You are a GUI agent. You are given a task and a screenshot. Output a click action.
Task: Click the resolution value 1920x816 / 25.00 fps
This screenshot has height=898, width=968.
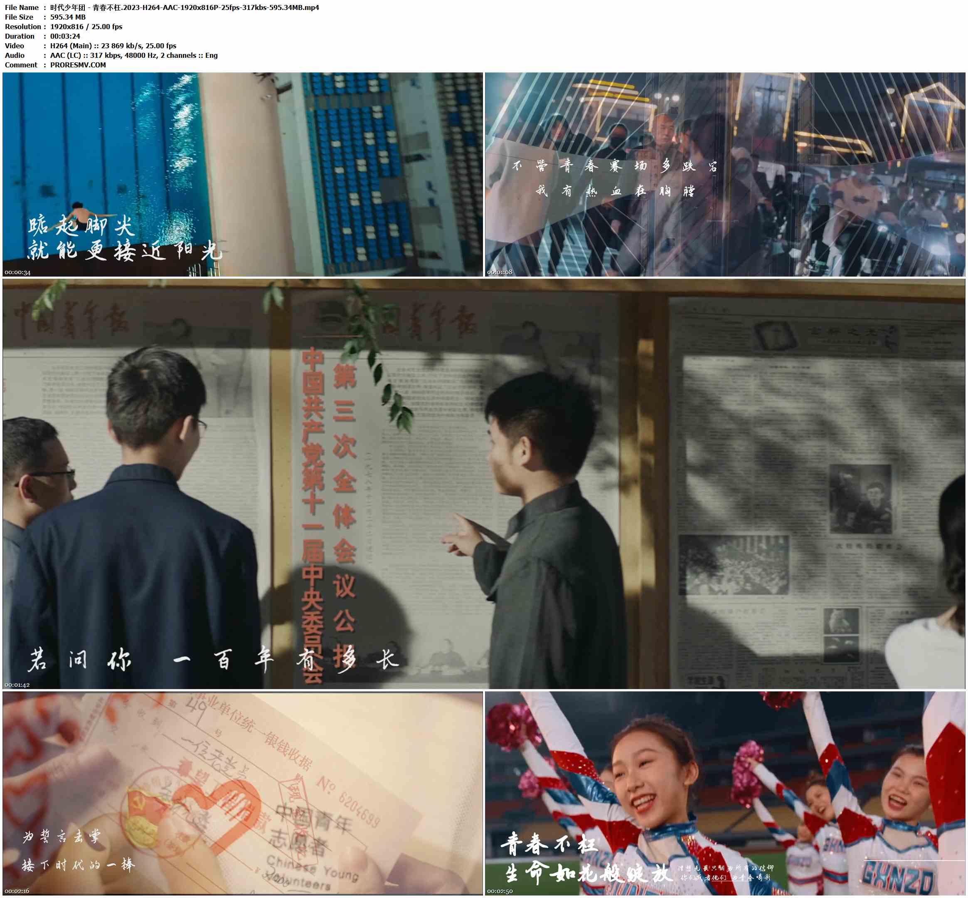[86, 27]
